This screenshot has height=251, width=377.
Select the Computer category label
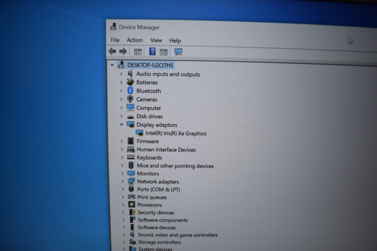[x=149, y=108]
